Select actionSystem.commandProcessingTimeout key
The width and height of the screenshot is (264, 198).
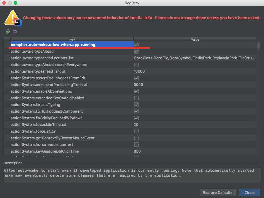(x=49, y=85)
